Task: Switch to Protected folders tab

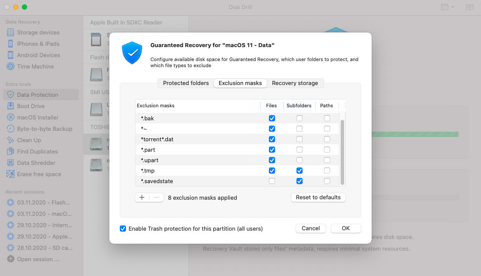Action: coord(185,83)
